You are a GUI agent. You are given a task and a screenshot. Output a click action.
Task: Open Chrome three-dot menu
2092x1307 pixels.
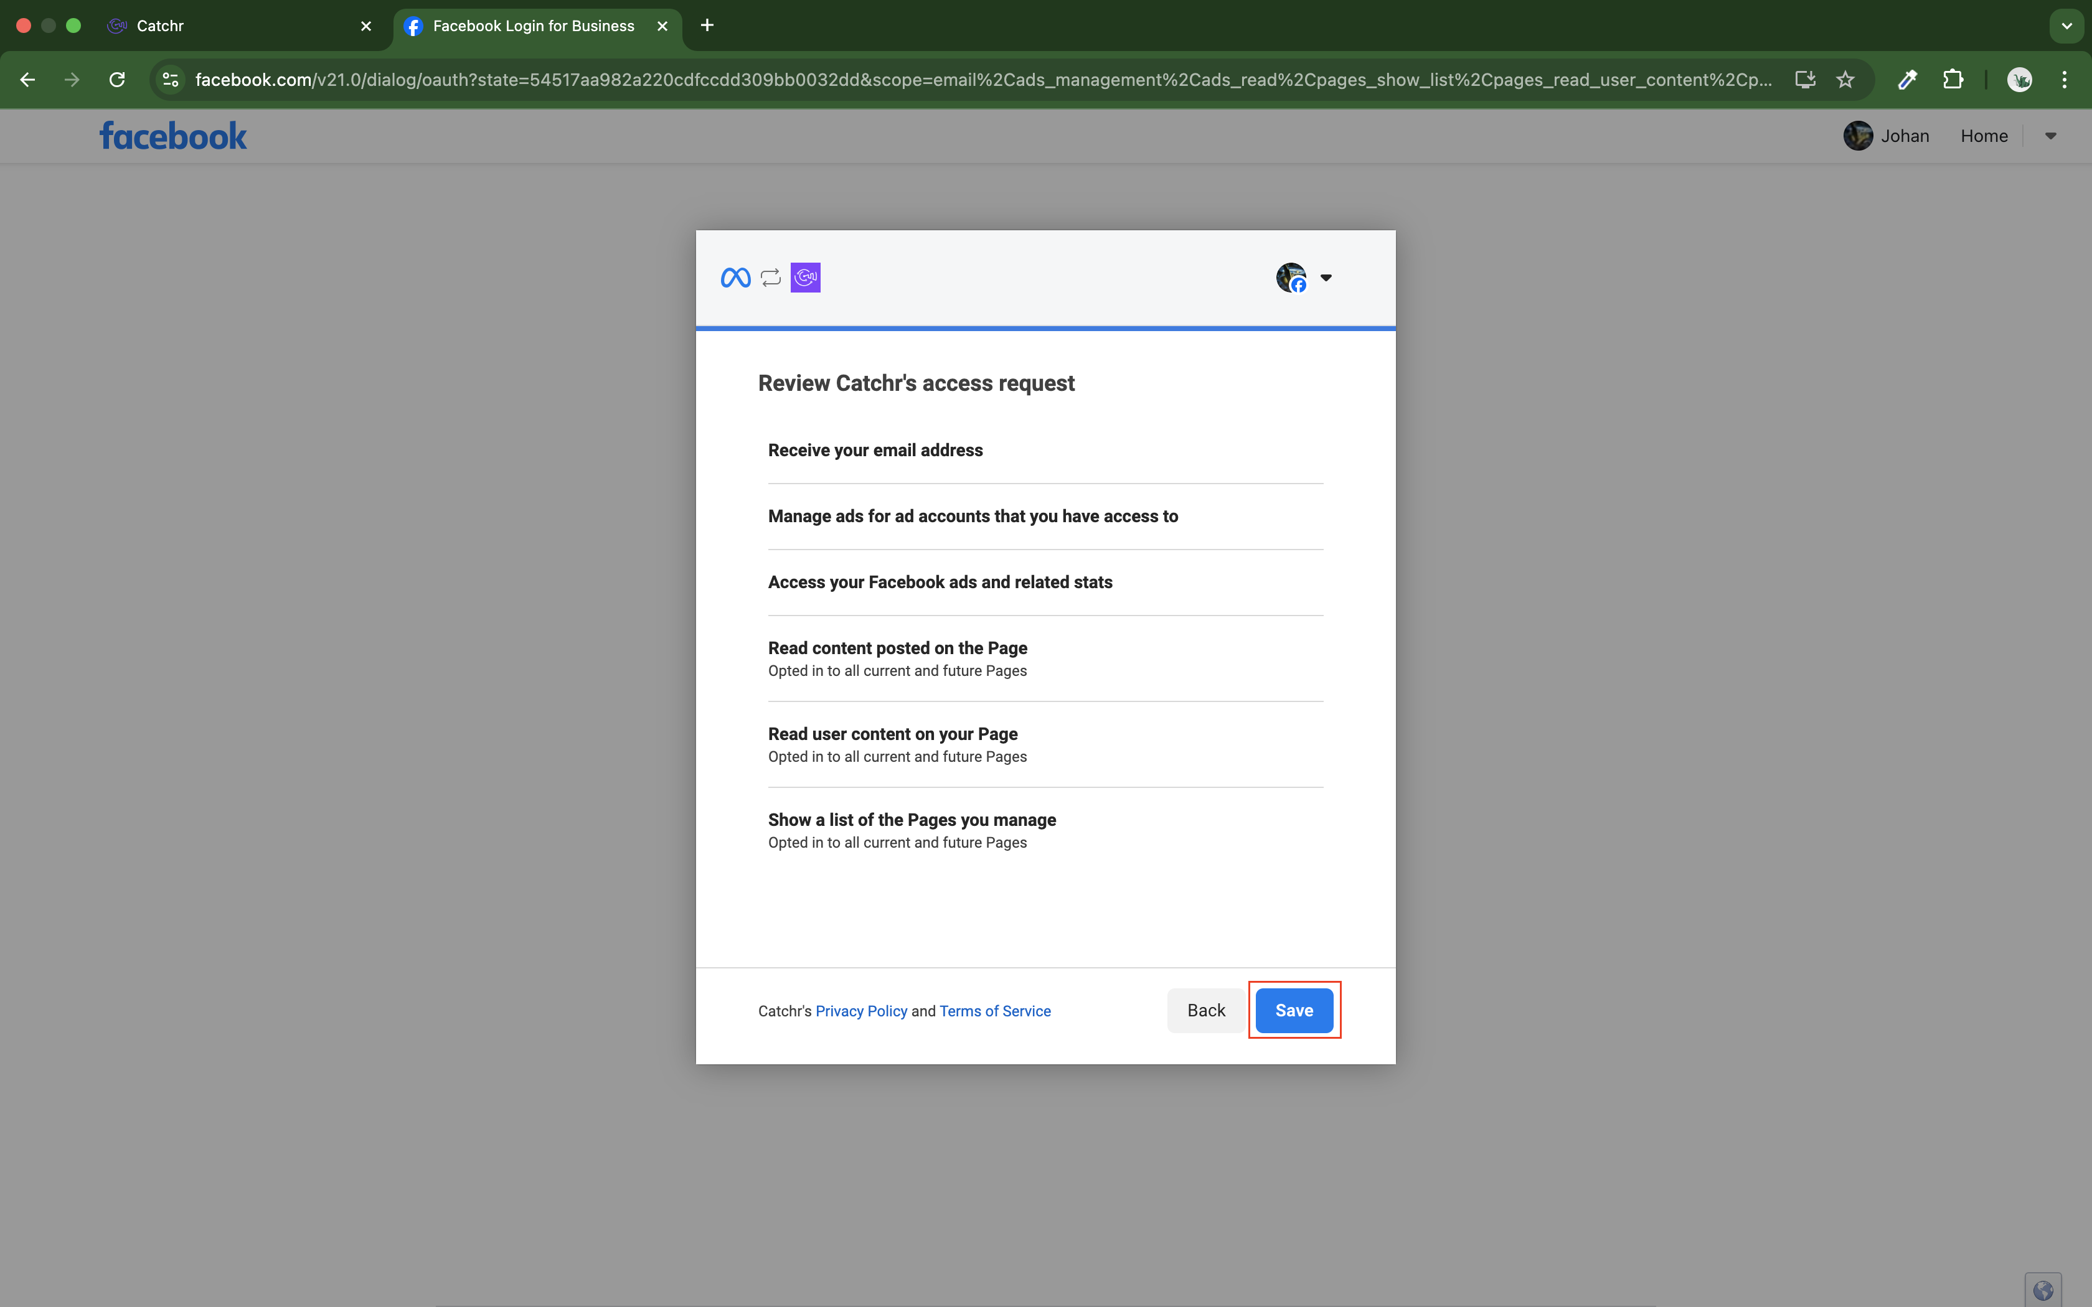[x=2065, y=80]
